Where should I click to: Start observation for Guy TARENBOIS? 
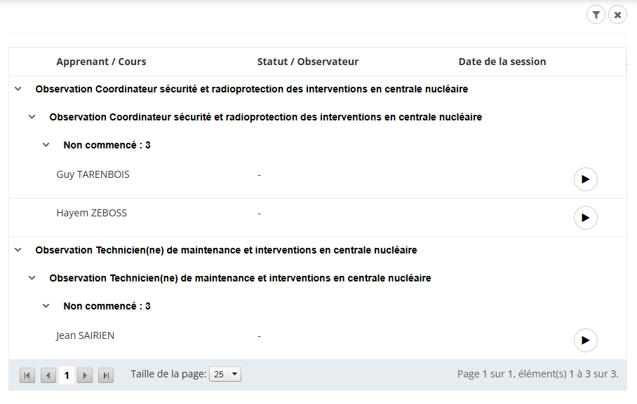[x=585, y=179]
